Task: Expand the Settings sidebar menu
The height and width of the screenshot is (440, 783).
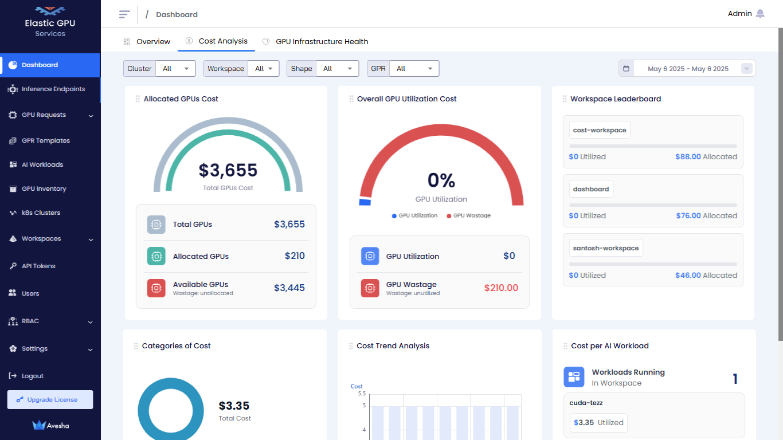Action: pyautogui.click(x=50, y=349)
